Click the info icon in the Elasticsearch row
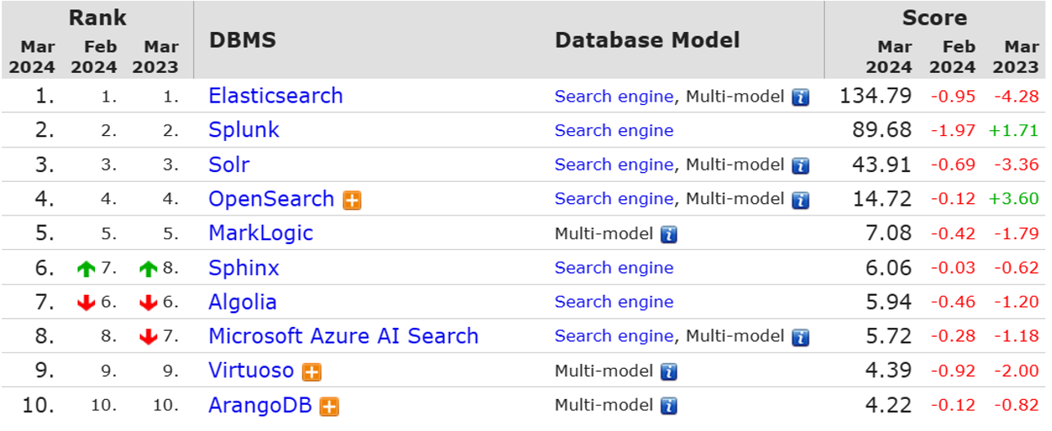This screenshot has width=1052, height=431. (x=800, y=98)
